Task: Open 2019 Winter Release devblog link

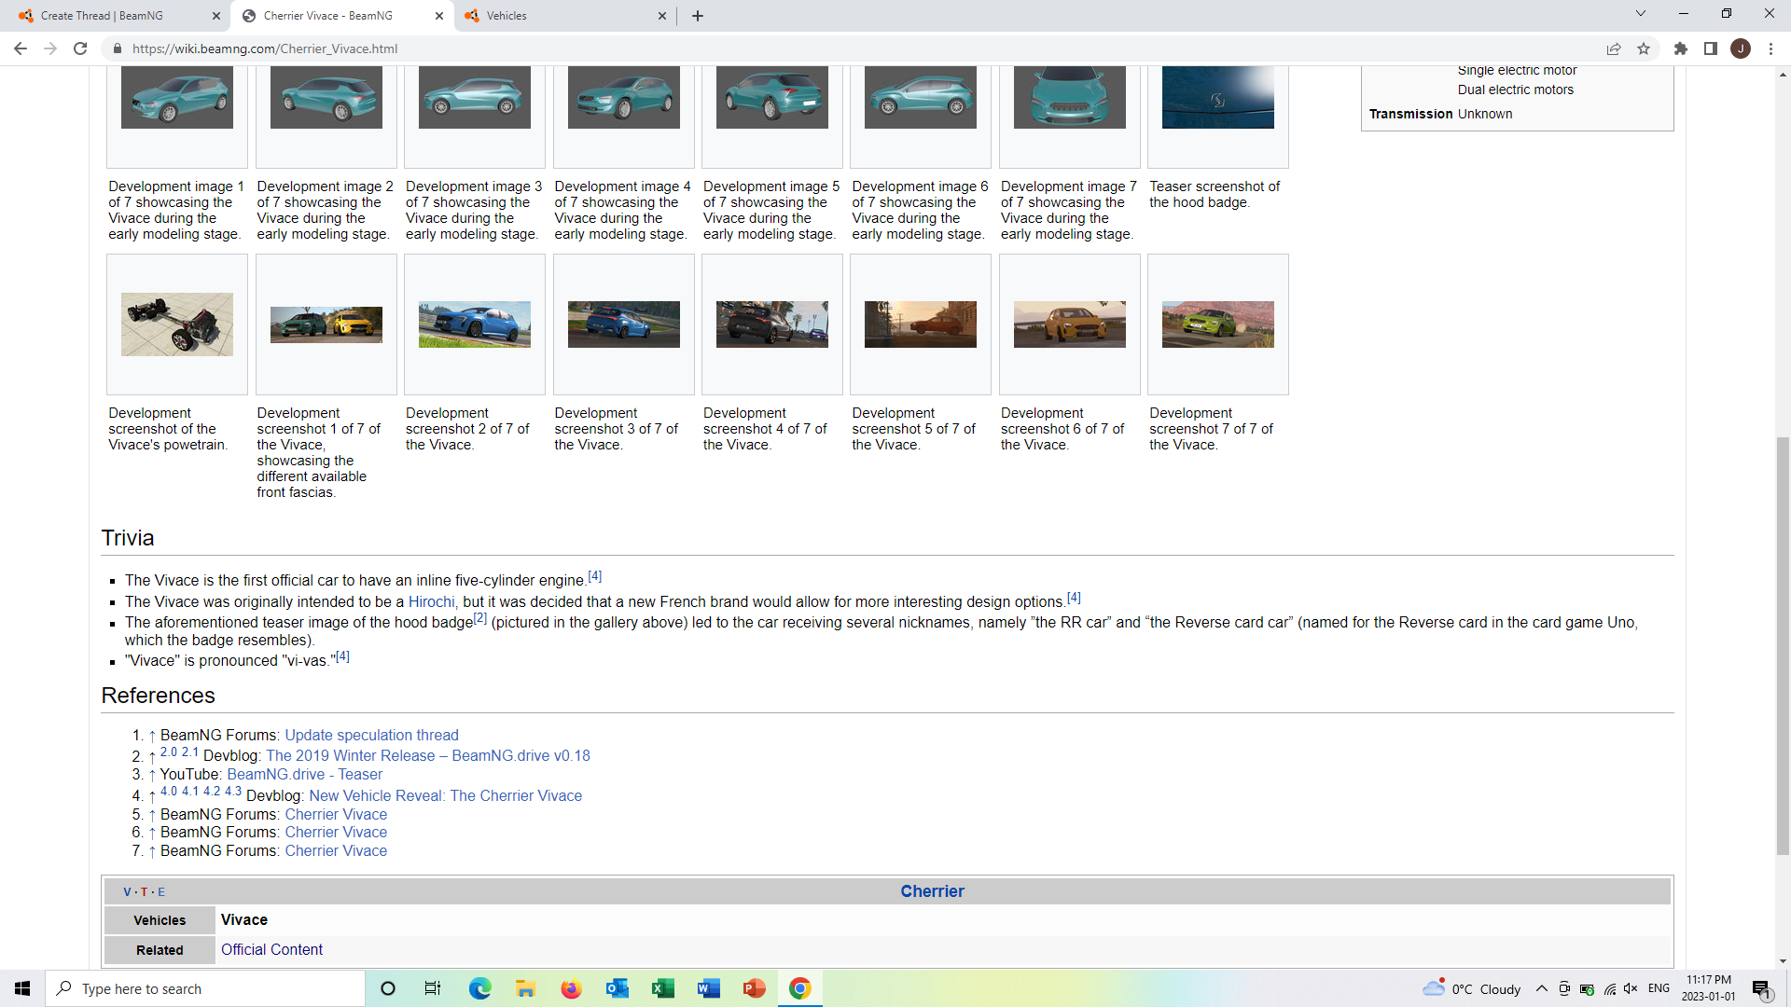Action: 428,756
